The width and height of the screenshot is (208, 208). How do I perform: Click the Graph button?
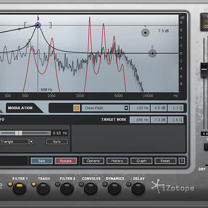141,161
